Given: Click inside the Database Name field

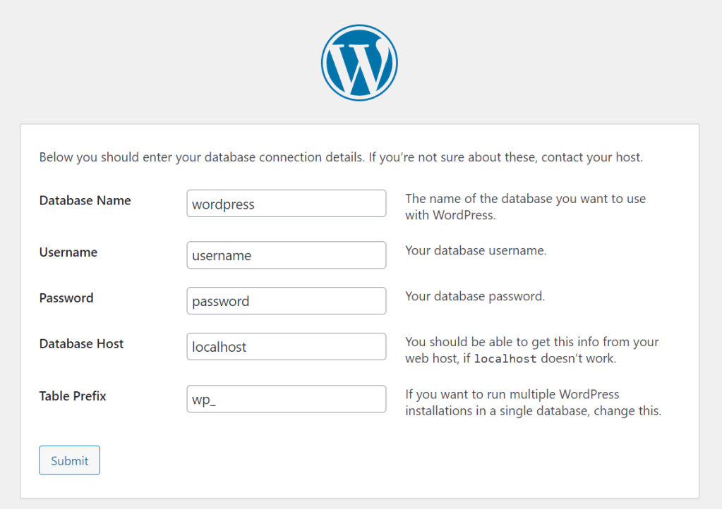Looking at the screenshot, I should (286, 203).
